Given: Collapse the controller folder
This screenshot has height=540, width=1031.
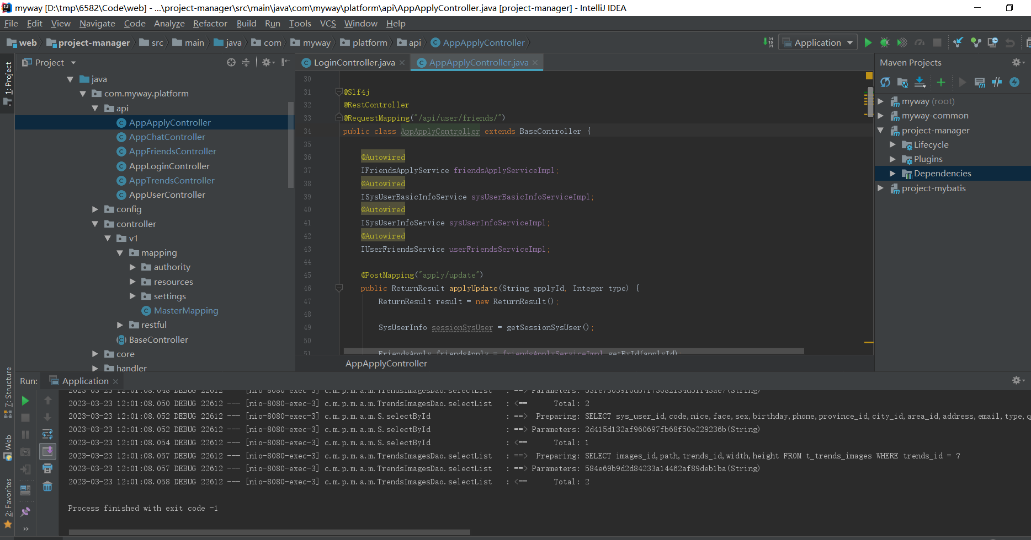Looking at the screenshot, I should pos(95,224).
